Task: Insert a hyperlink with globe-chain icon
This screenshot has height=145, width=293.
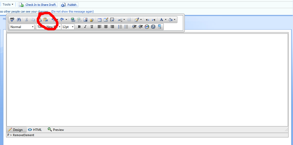Action: tap(73, 20)
